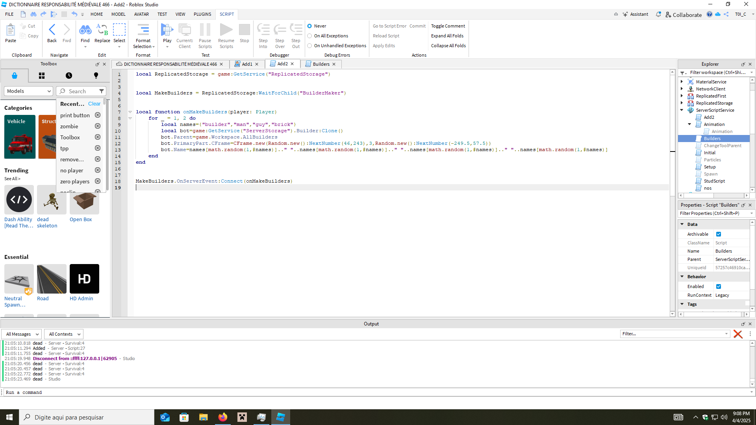Select On All Exceptions radio button

(310, 36)
